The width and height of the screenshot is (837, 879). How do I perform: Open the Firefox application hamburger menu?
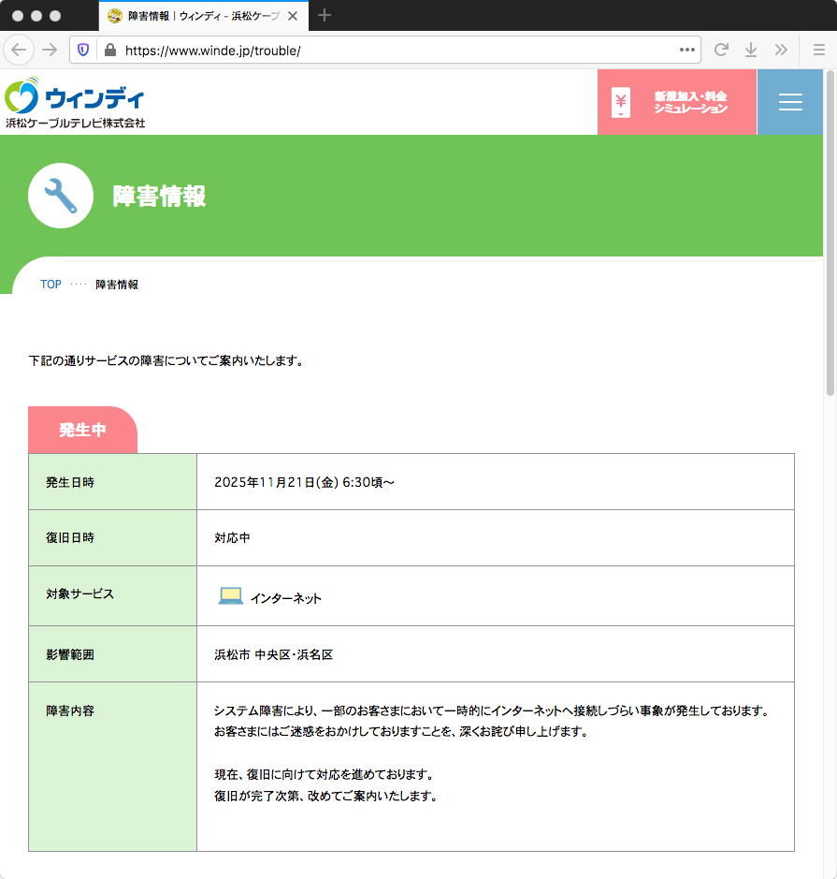click(819, 50)
